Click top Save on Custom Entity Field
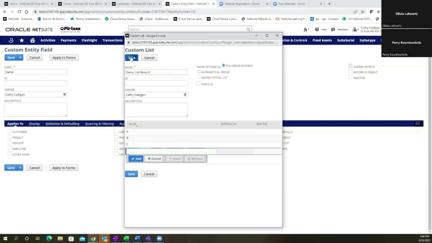The height and width of the screenshot is (243, 432). (11, 58)
